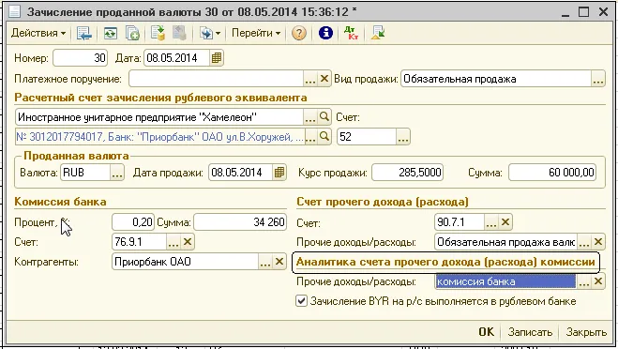The width and height of the screenshot is (618, 349).
Task: Clear the account 76.9.1 field
Action: click(x=188, y=242)
